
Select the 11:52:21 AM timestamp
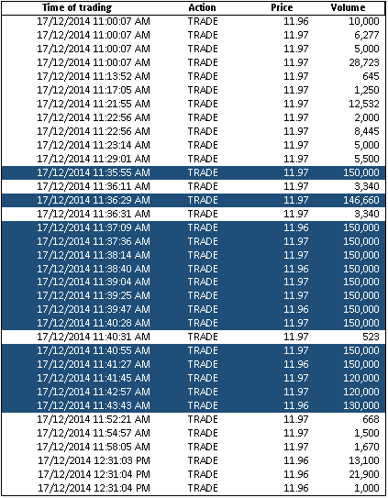point(94,419)
